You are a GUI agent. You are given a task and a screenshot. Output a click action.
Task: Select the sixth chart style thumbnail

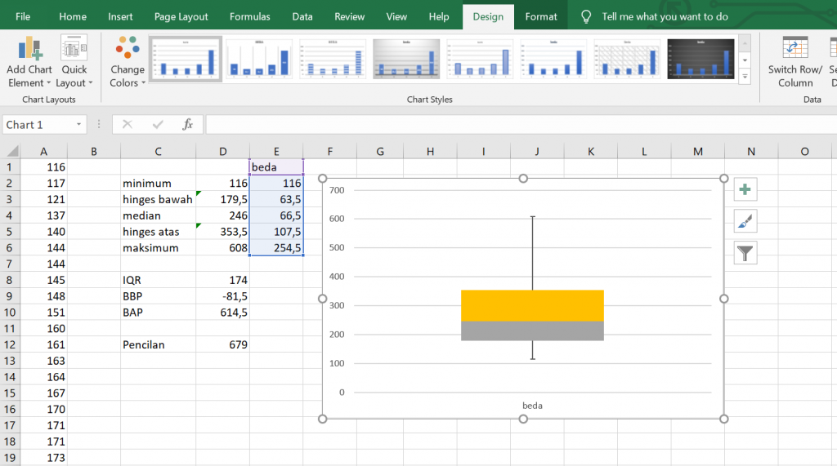tap(553, 59)
